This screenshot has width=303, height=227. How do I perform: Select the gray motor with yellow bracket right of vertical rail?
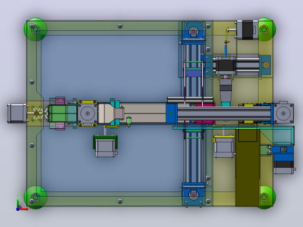point(224,147)
